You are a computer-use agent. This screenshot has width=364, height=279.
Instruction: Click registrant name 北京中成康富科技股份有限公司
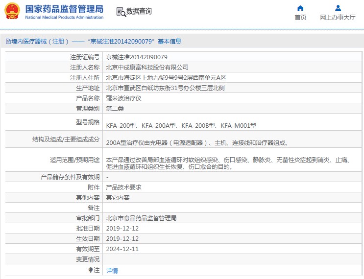(147, 68)
